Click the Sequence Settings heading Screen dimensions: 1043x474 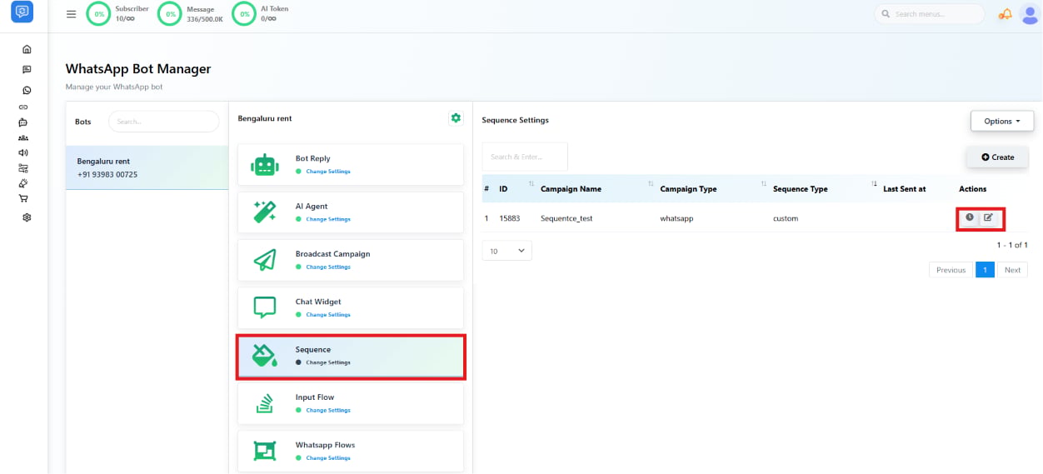tap(516, 120)
